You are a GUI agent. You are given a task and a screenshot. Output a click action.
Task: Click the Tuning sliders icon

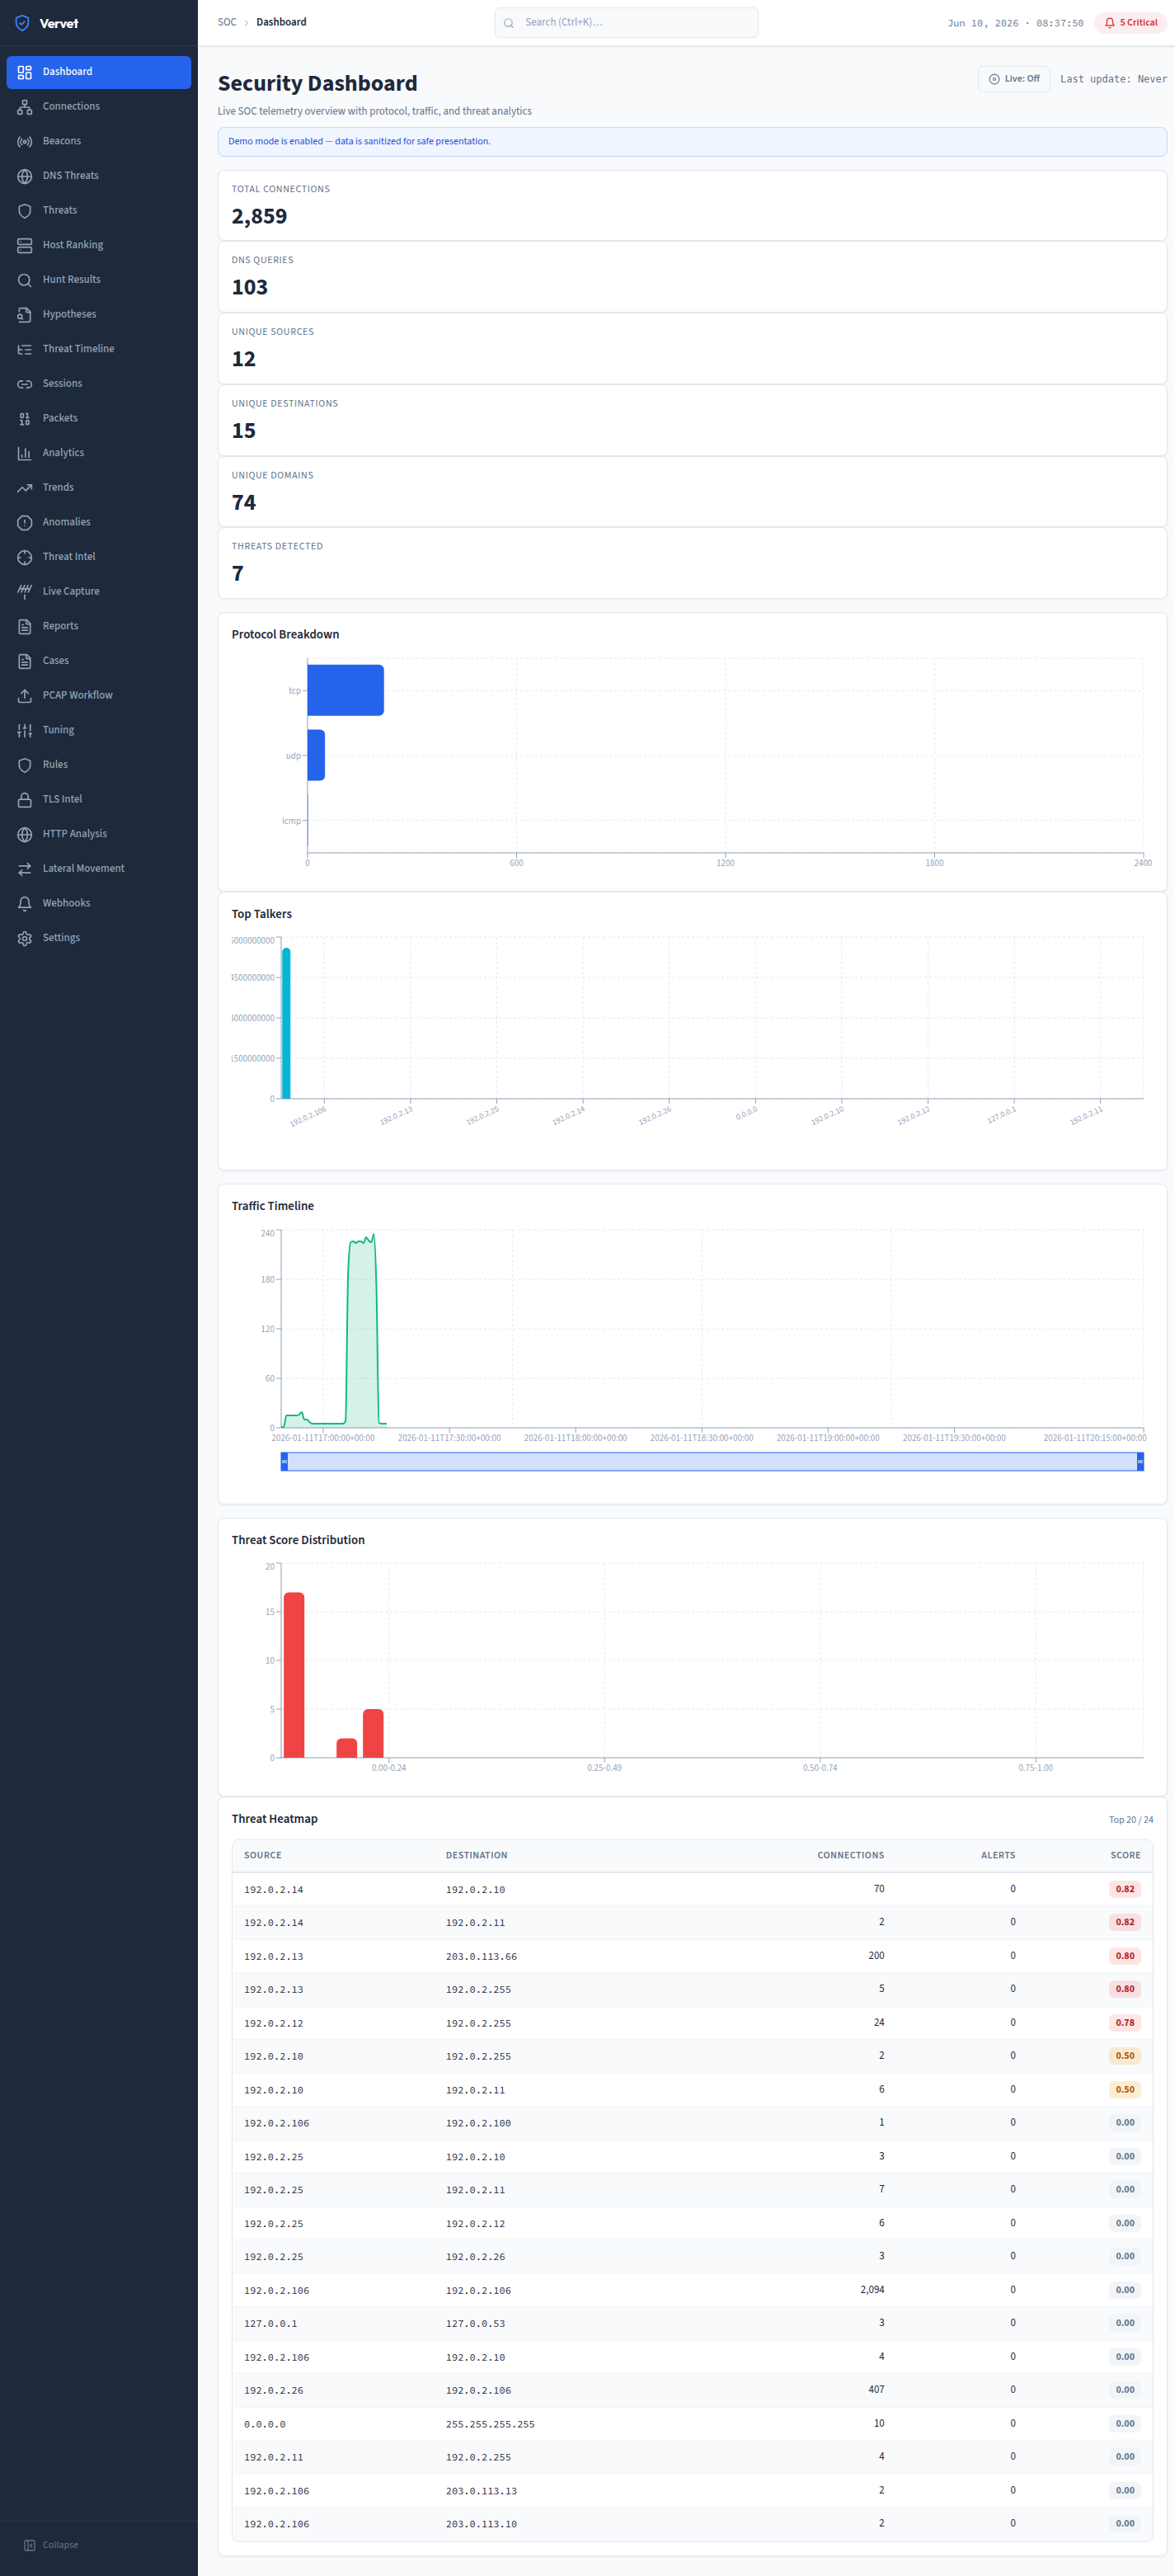point(25,730)
